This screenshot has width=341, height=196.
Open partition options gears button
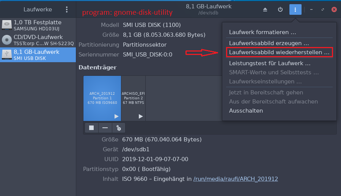(118, 128)
